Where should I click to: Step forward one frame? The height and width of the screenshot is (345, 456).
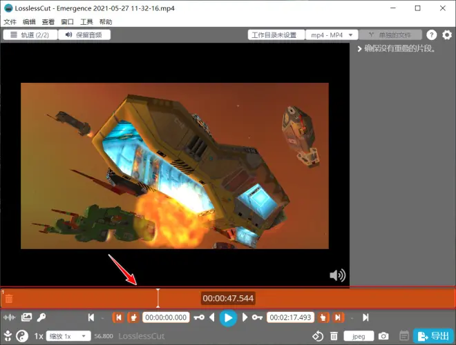point(245,317)
